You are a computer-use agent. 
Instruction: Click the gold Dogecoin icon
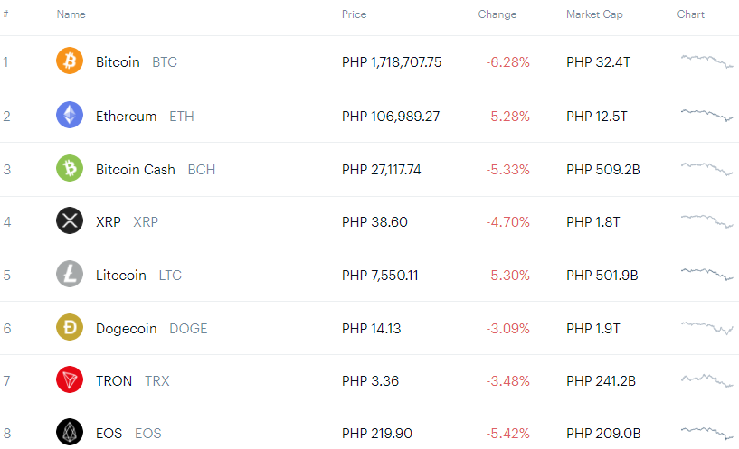[x=70, y=327]
